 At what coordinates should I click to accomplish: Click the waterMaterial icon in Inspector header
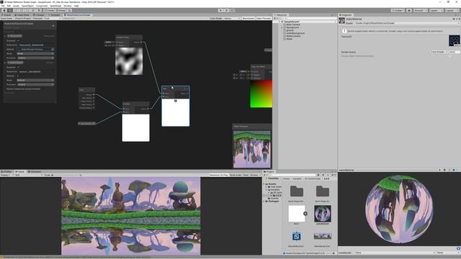[341, 21]
